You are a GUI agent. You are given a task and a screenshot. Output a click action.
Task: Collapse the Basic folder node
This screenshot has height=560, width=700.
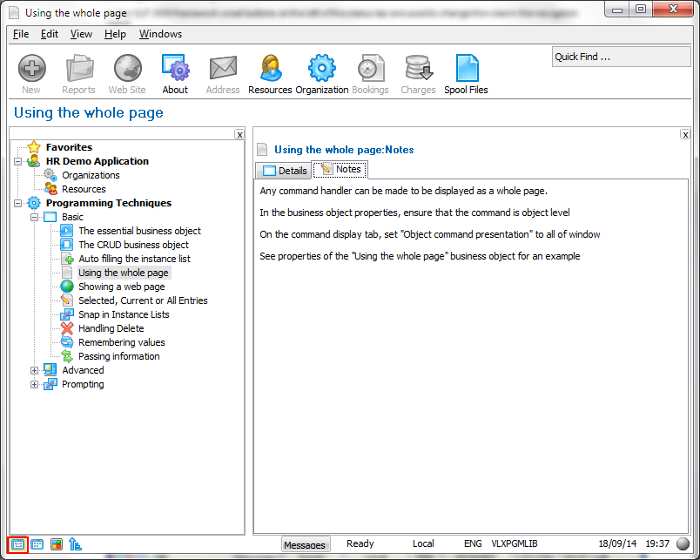[34, 218]
